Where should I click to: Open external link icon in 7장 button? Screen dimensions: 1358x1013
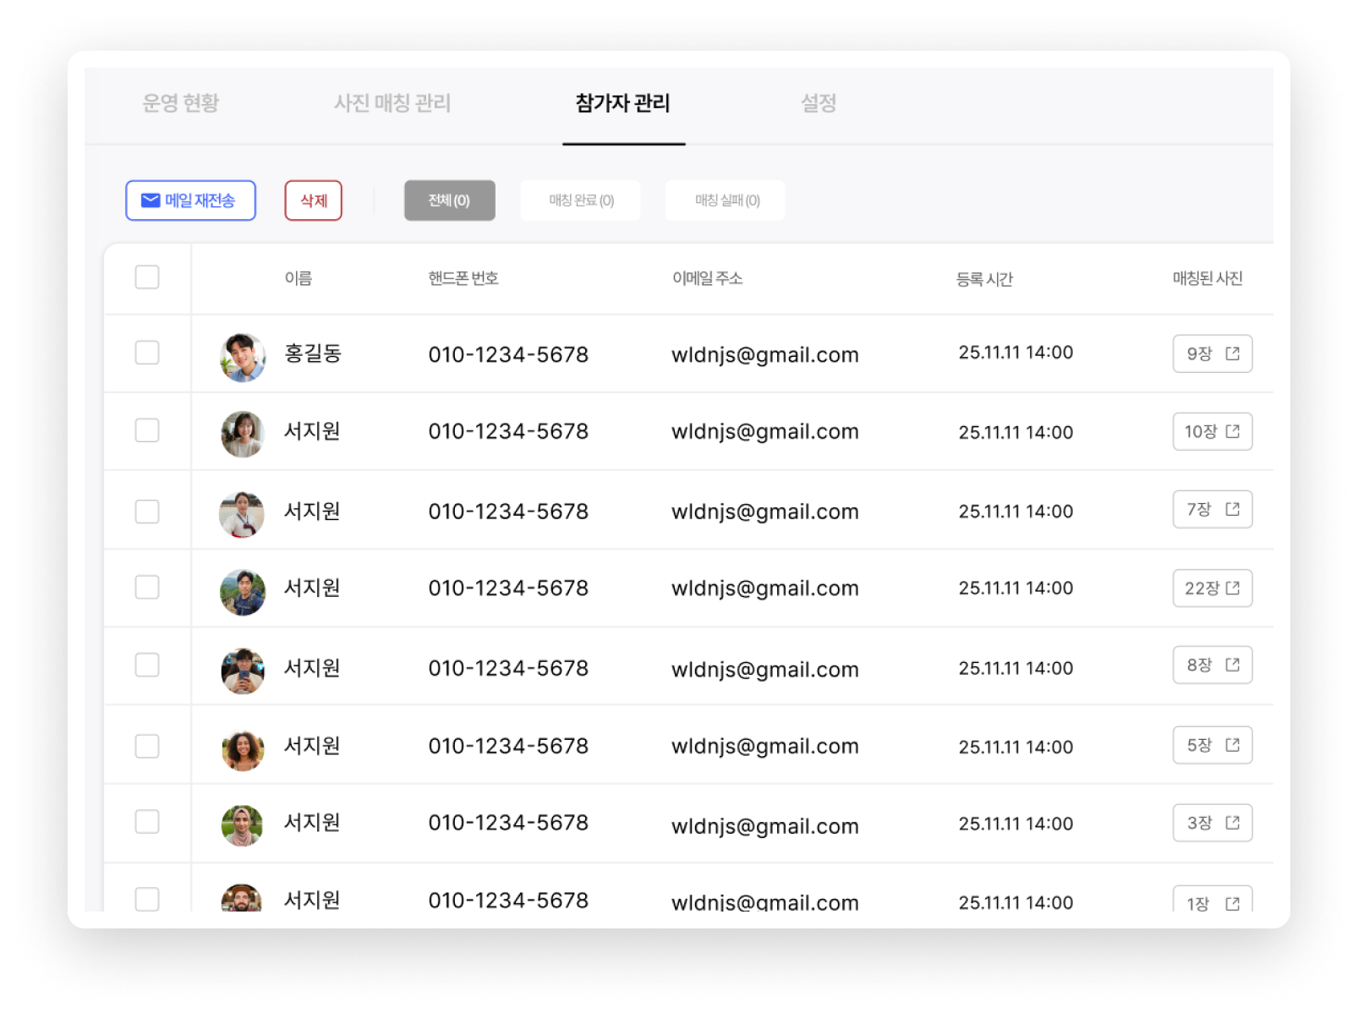tap(1233, 509)
